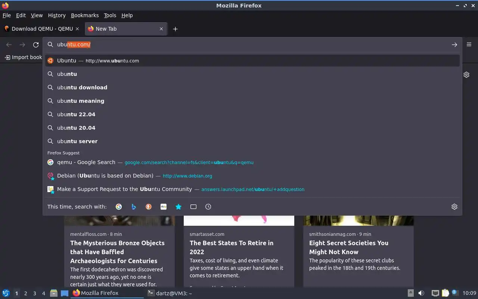The width and height of the screenshot is (478, 299).
Task: Open the system start menu icon
Action: (6, 293)
